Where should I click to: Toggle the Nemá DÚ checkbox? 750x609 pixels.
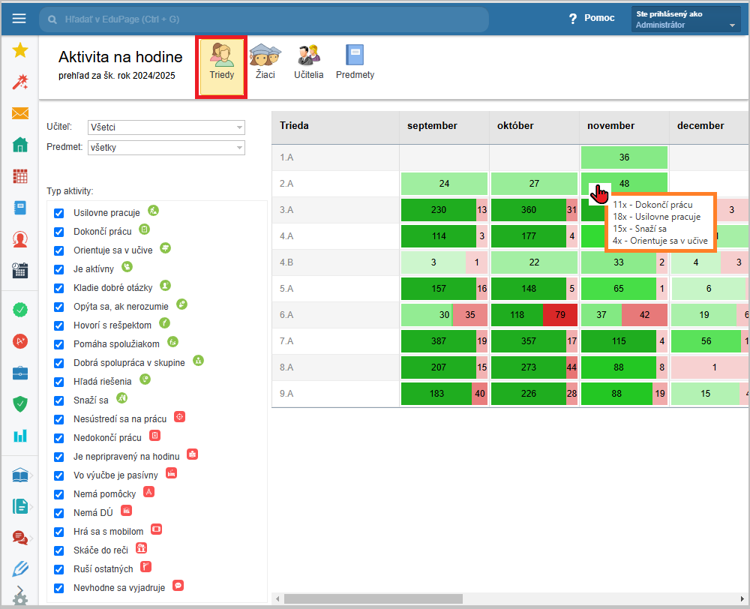click(59, 513)
